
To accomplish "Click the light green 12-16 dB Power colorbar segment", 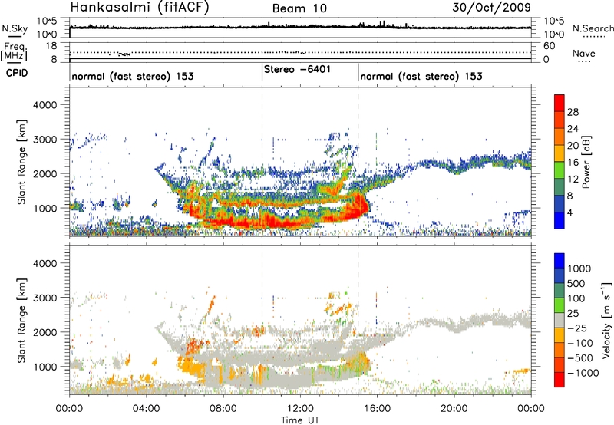I will pos(560,170).
